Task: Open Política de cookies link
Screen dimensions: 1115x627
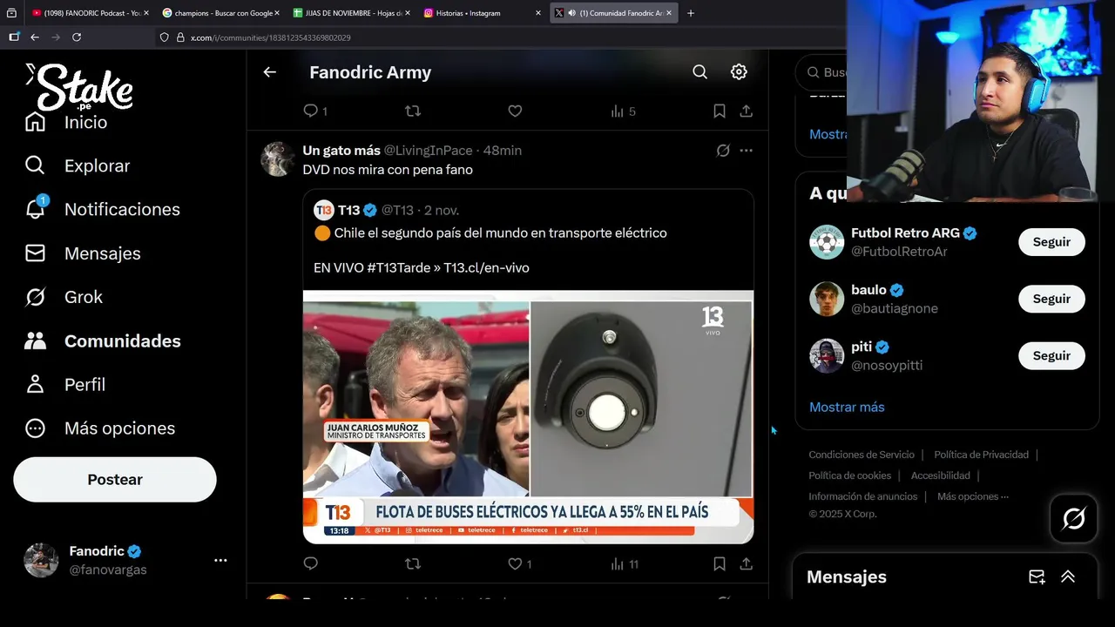Action: pos(849,475)
